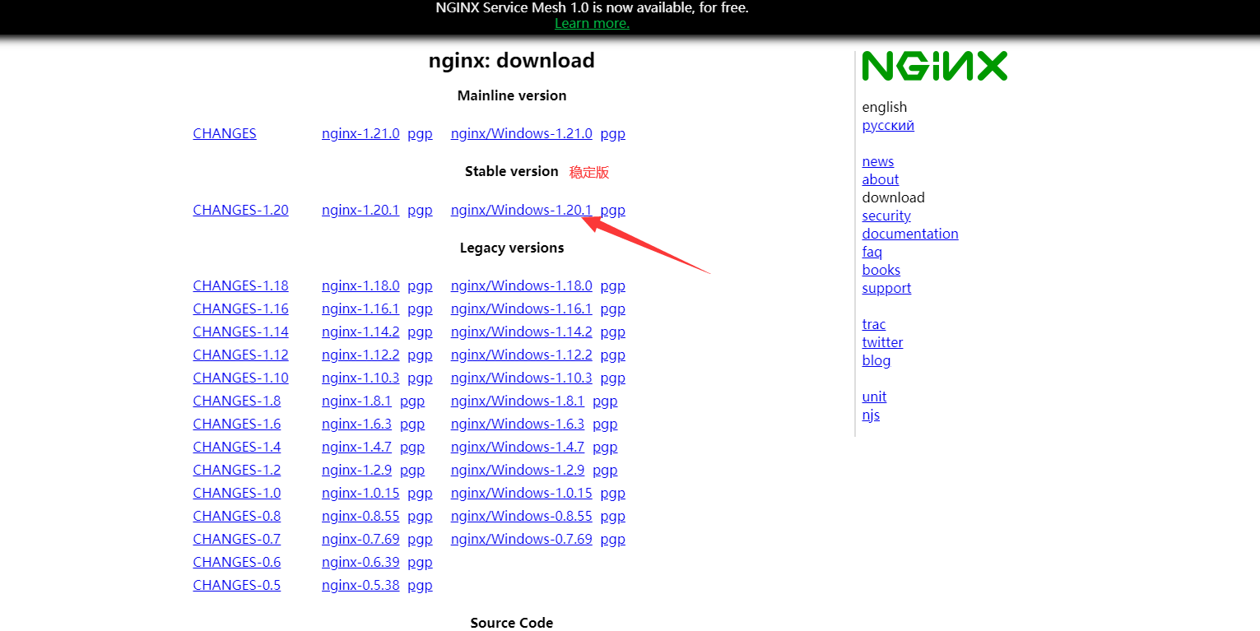The image size is (1260, 631).
Task: Open the twitter link
Action: click(882, 342)
